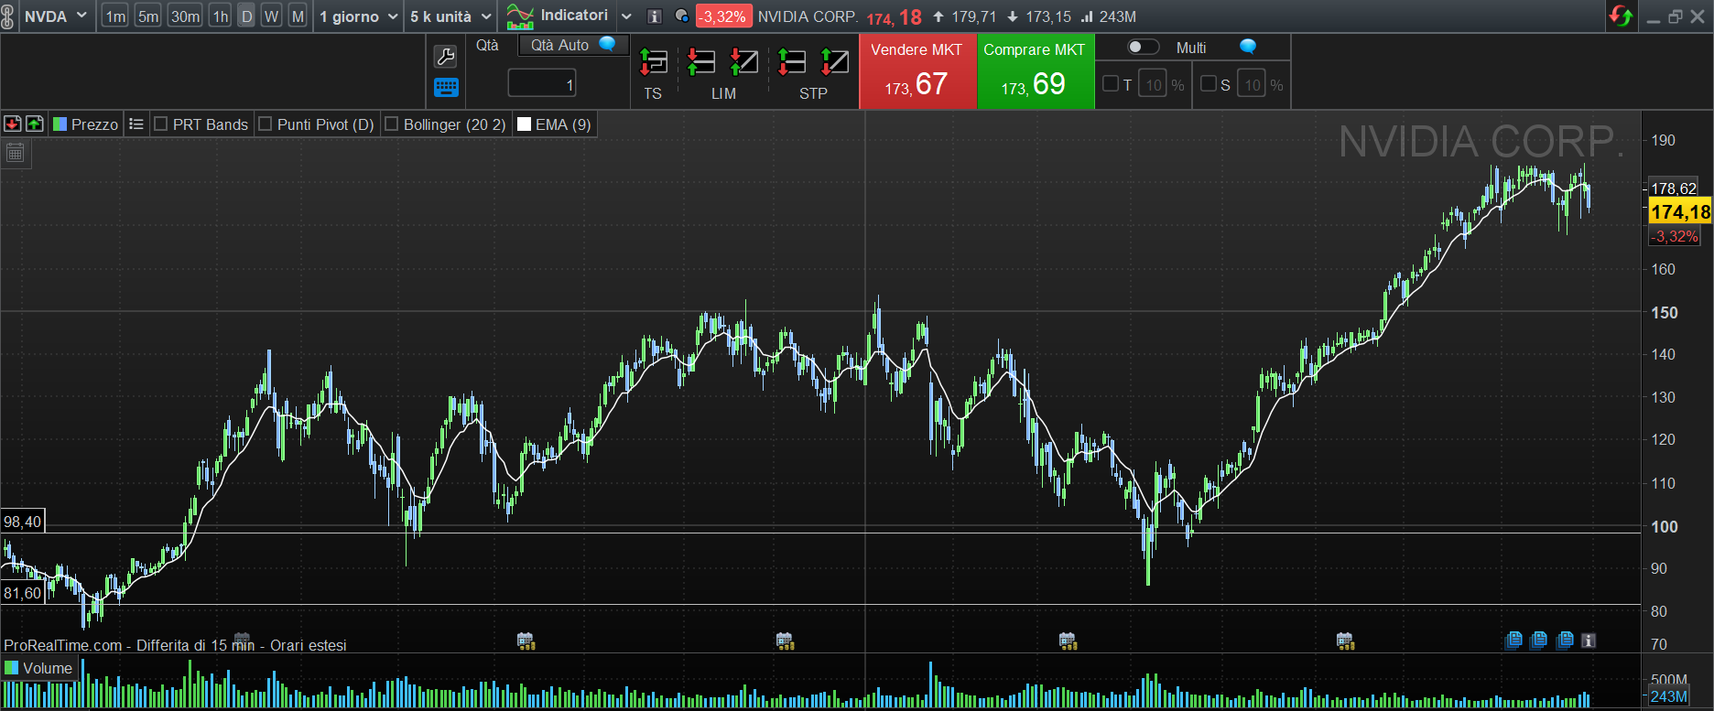Open the calendar icon at chart top-left

(x=16, y=153)
